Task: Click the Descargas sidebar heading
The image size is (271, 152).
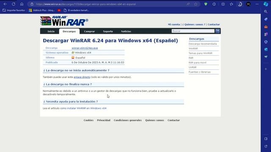Action: (196, 39)
